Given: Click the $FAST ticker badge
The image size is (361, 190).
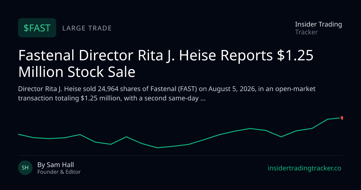Looking at the screenshot, I should (37, 28).
